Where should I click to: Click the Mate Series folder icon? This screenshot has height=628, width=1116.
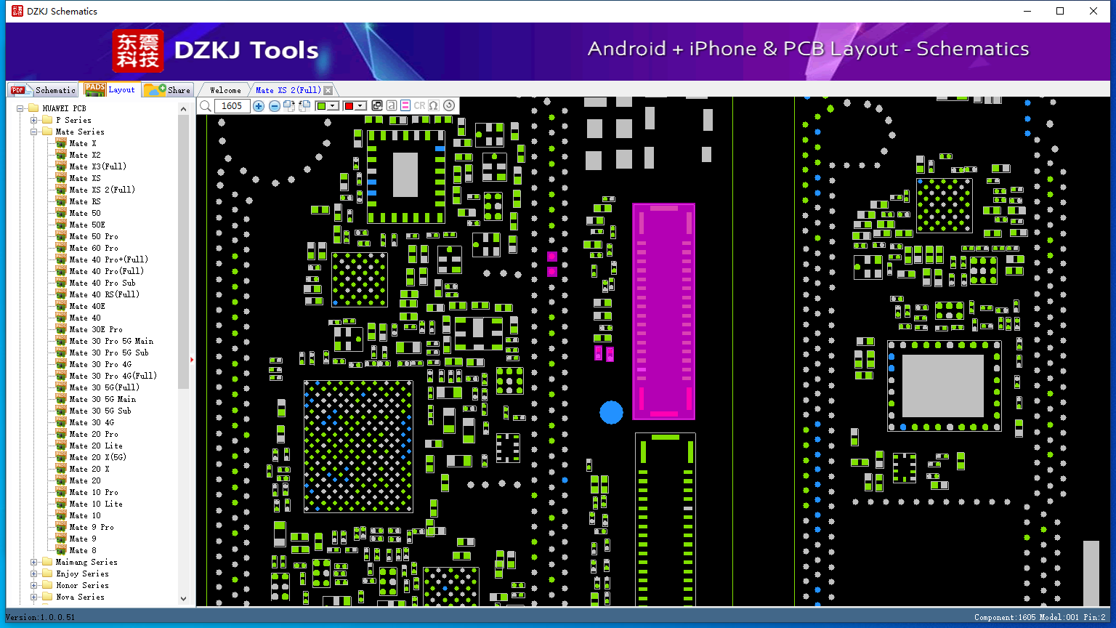(47, 132)
